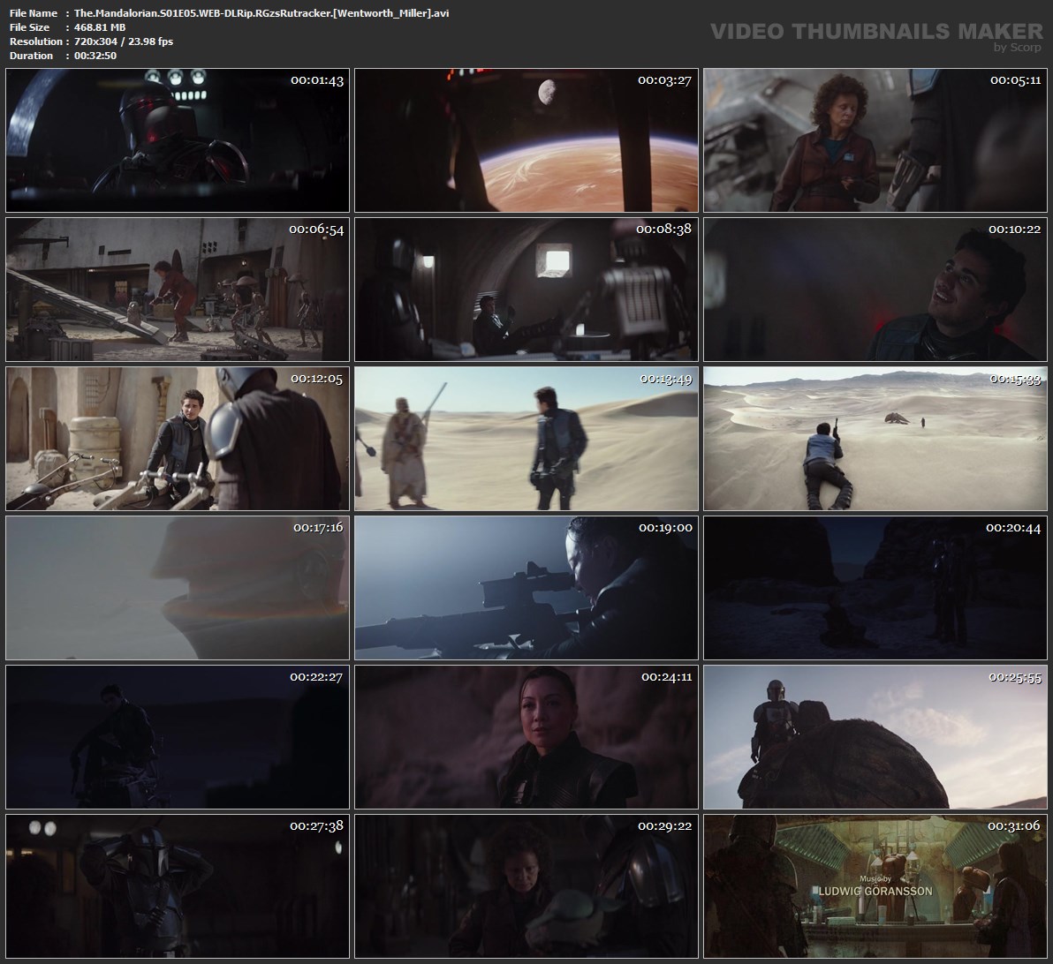Select the desert dunes thumbnail at 00:13:49
Image resolution: width=1053 pixels, height=964 pixels.
(526, 439)
